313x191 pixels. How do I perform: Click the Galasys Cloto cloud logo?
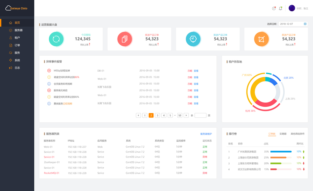[x=16, y=8]
